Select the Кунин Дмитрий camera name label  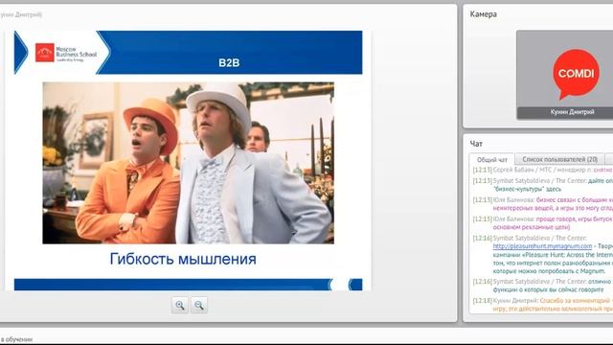[573, 112]
